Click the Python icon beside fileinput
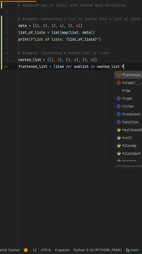Viewport: 142px width, 254px height. pos(119,153)
